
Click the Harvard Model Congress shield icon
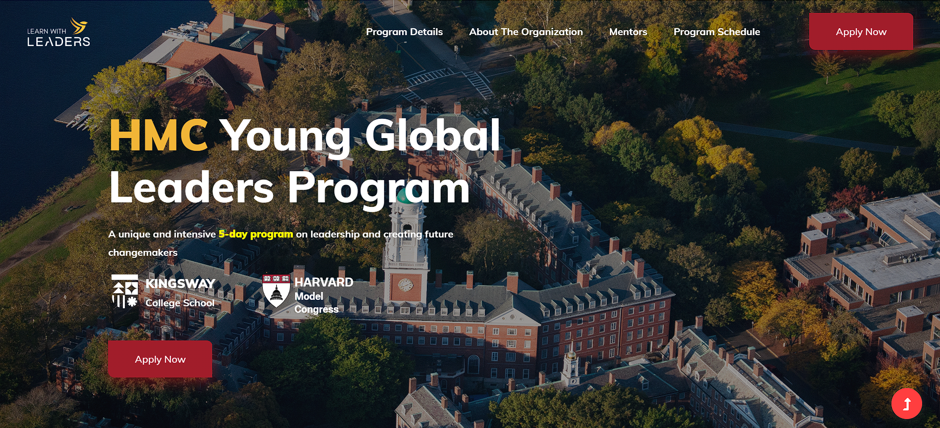click(x=276, y=291)
